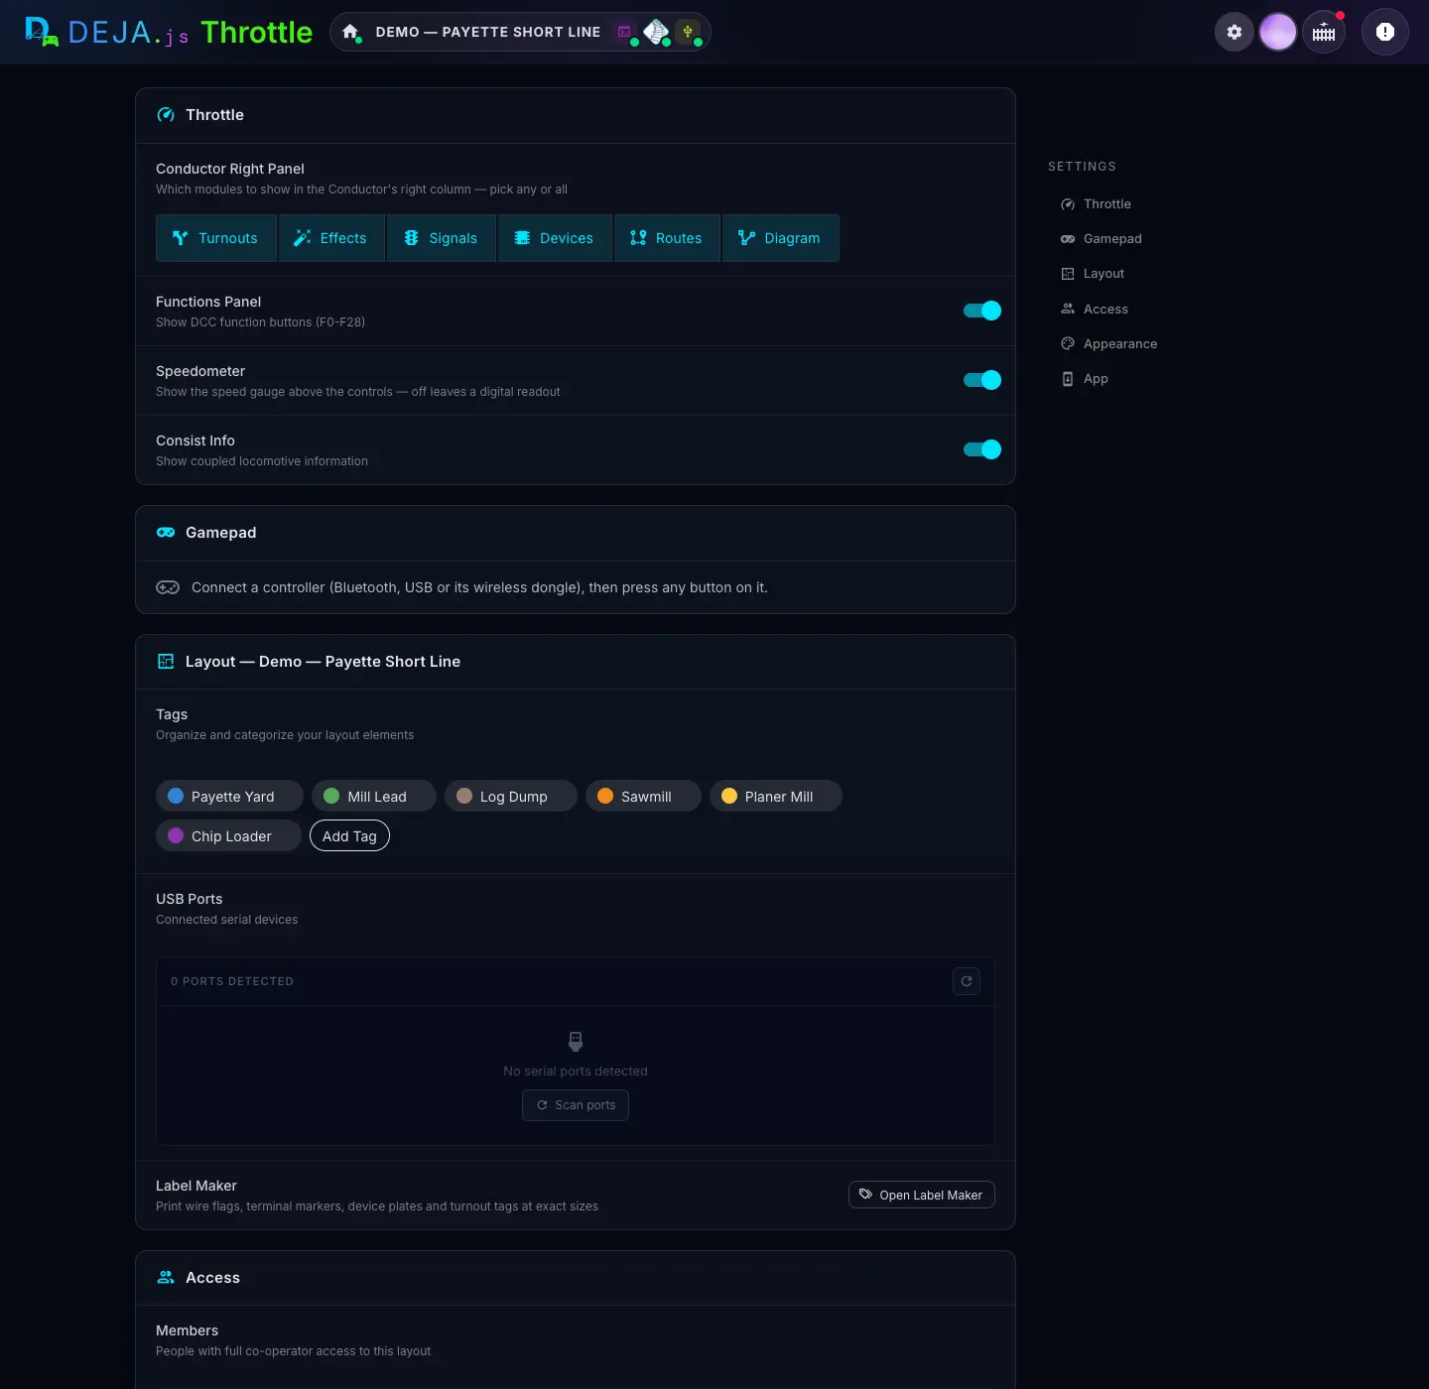
Task: Select the Log Dump tag
Action: 510,796
